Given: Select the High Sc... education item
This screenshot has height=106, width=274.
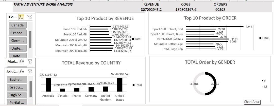Looking at the screenshot, I should 17,95.
